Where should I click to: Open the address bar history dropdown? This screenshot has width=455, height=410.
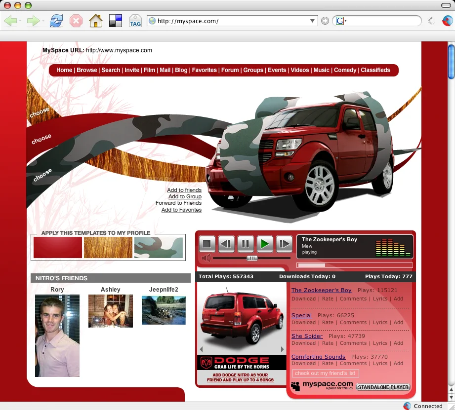[x=312, y=21]
